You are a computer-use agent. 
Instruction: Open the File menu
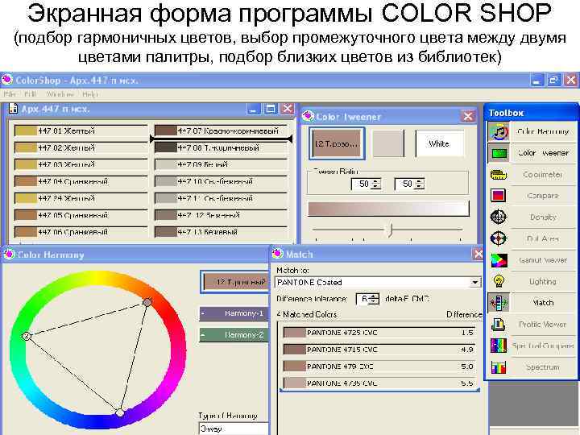[x=10, y=94]
